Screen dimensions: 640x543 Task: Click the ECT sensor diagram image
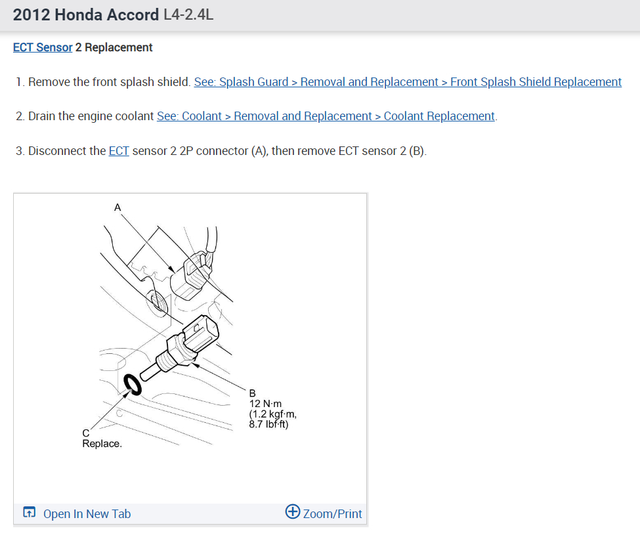click(x=190, y=349)
